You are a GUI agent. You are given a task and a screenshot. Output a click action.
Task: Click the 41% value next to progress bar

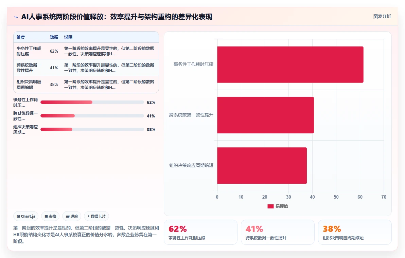coord(151,116)
